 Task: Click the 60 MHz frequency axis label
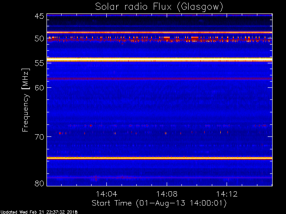pyautogui.click(x=39, y=87)
